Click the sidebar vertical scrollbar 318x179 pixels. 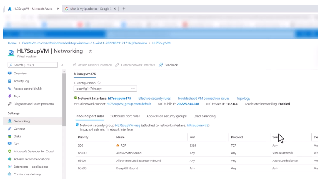pyautogui.click(x=64, y=99)
